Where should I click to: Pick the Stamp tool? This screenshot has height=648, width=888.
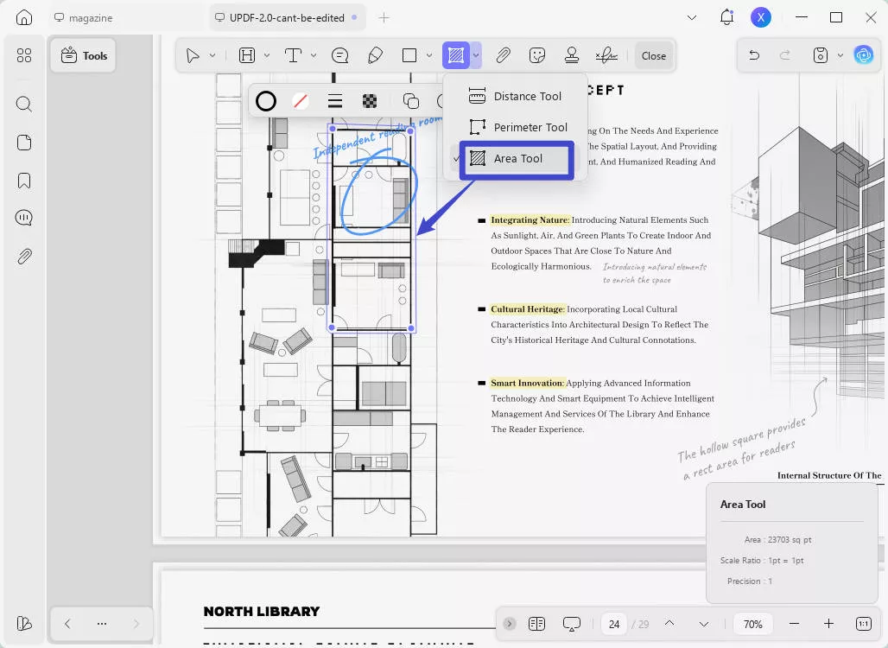(571, 54)
